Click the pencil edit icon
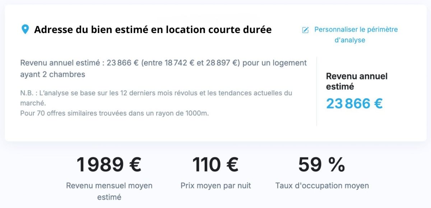This screenshot has height=208, width=431. tap(305, 30)
